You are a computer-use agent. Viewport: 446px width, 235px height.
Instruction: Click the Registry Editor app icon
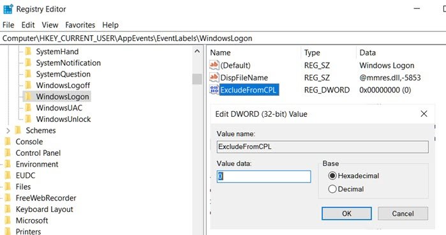8,9
